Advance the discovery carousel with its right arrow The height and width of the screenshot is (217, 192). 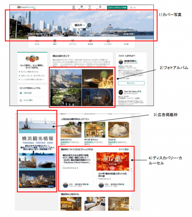click(x=132, y=169)
